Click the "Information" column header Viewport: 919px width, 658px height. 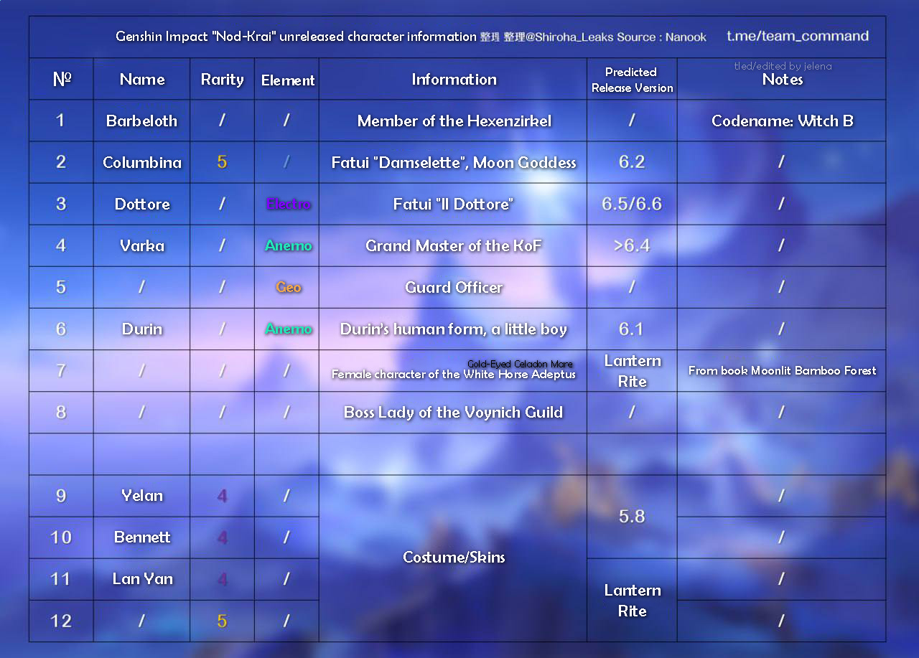(454, 79)
